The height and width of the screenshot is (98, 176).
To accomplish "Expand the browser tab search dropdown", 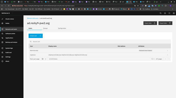I will click(2, 2).
